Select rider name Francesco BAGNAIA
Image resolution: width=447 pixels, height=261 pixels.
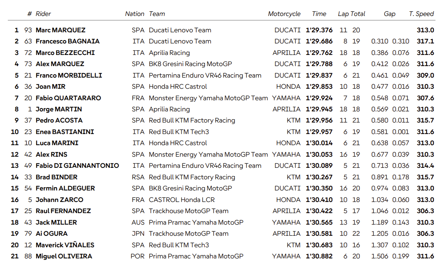pos(67,41)
